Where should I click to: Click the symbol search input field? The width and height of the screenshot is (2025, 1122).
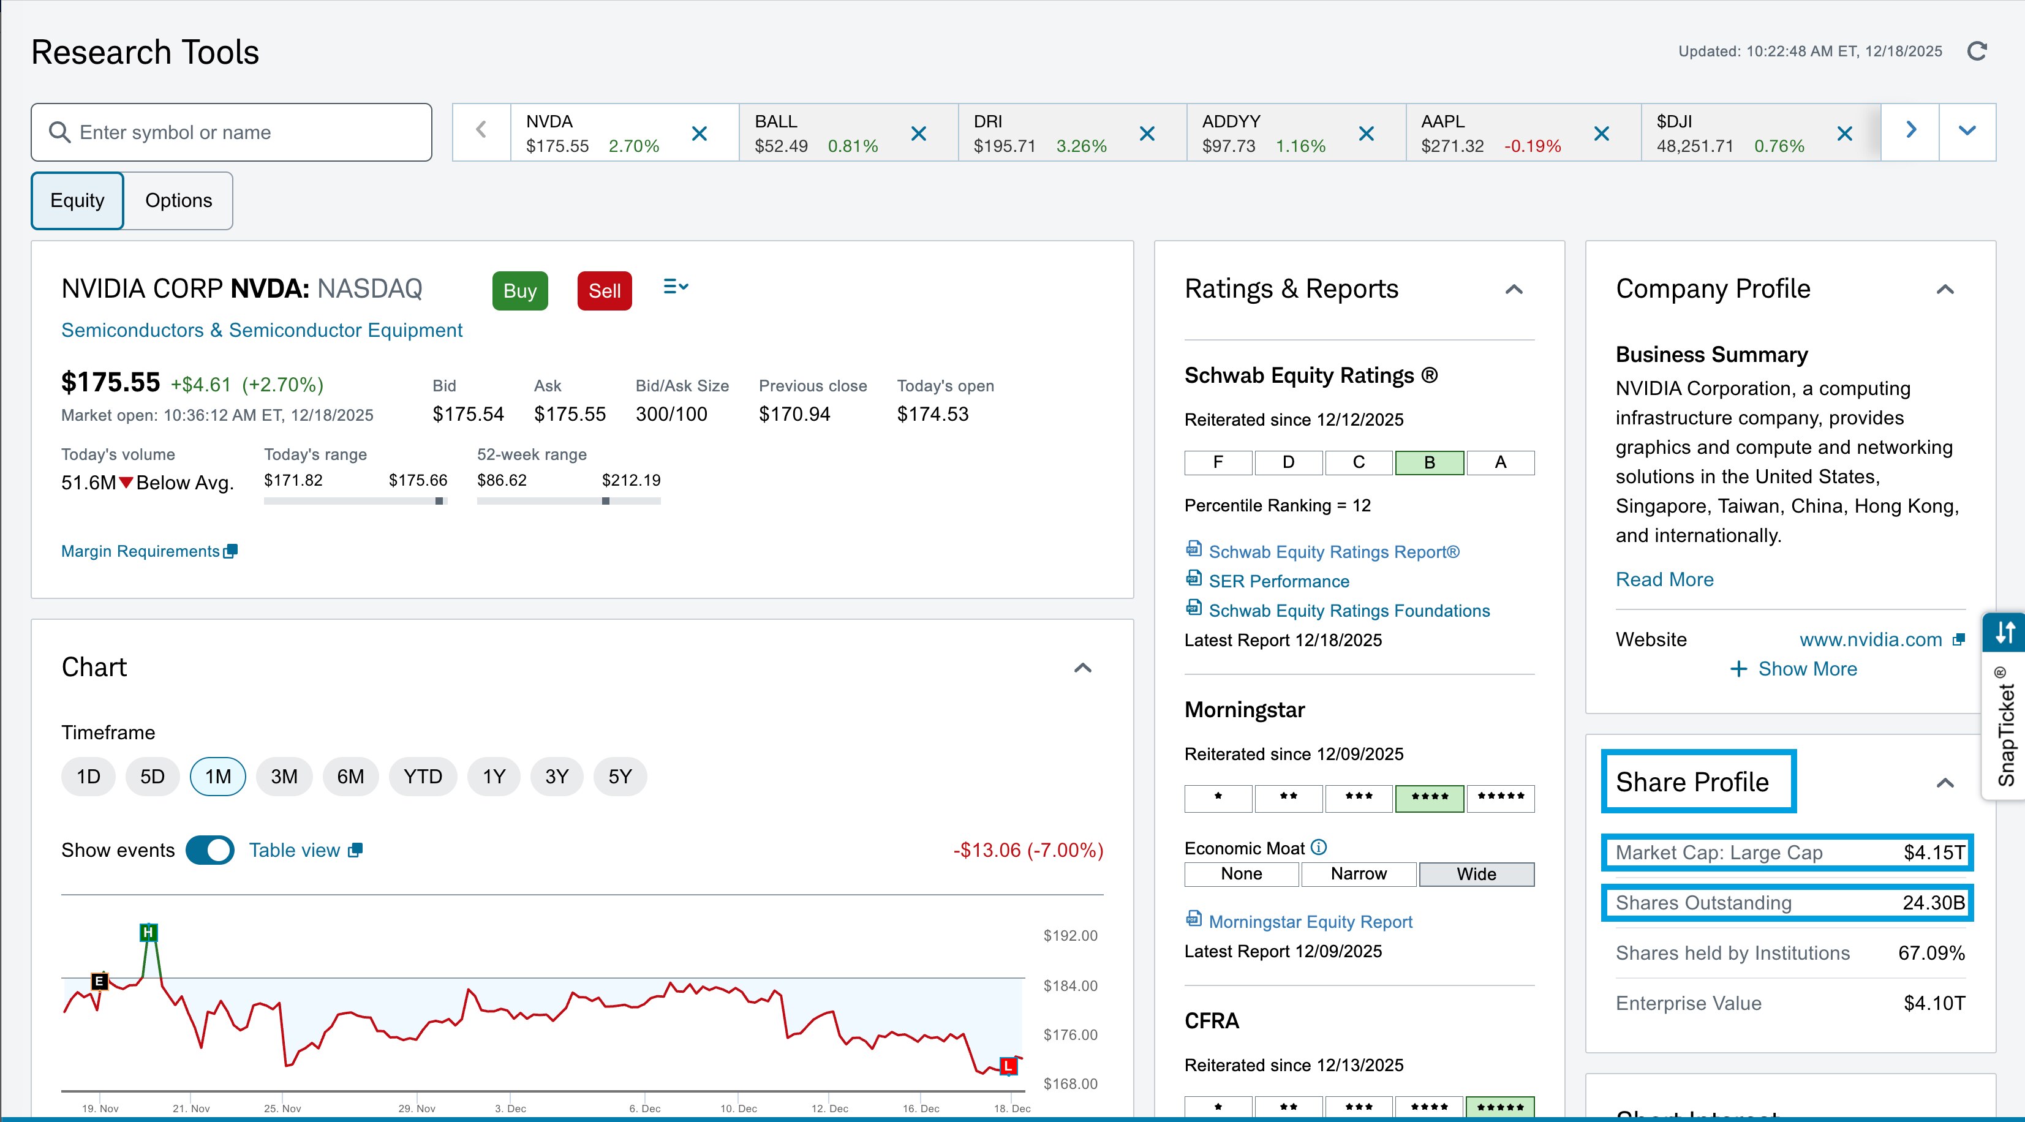(x=244, y=132)
